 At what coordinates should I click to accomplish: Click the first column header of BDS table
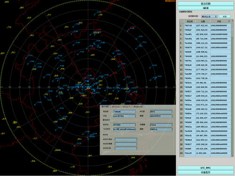[x=189, y=21]
